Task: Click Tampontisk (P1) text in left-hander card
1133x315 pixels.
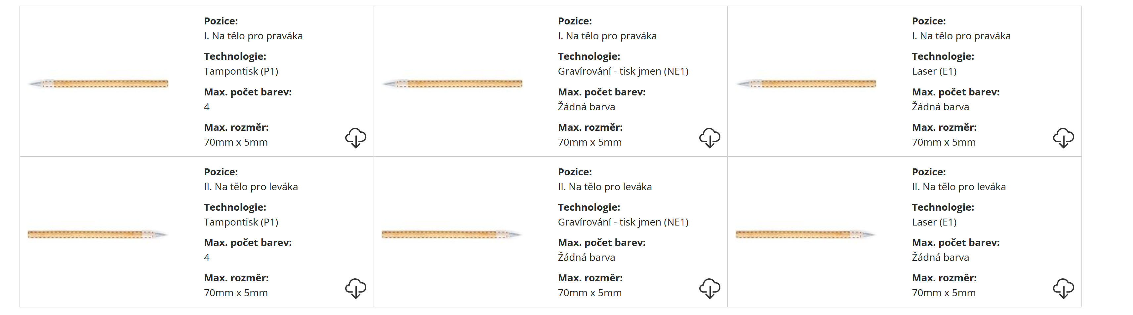Action: coord(241,222)
